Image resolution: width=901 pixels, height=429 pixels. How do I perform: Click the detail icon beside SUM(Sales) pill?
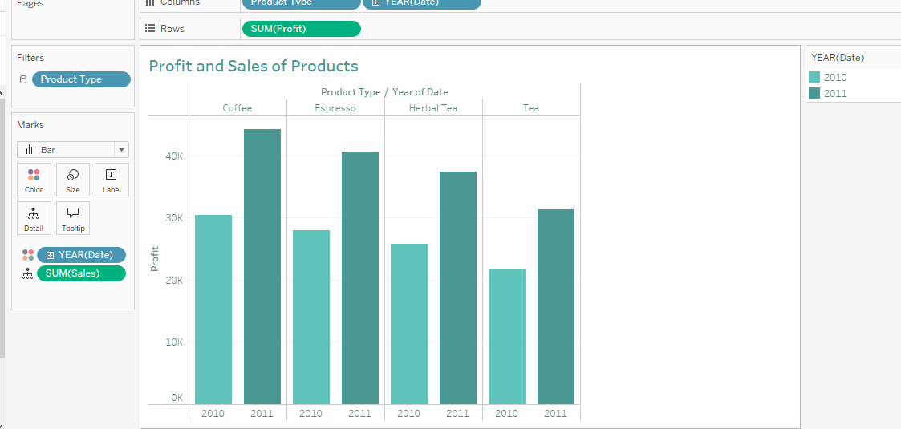27,274
